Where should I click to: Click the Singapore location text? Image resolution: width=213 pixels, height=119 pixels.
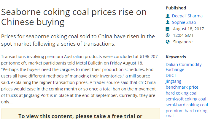click(183, 42)
